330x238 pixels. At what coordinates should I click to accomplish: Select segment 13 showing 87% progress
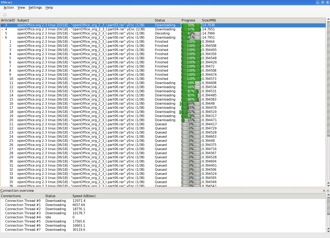click(163, 91)
